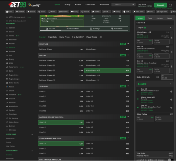Switch to the Cashout betslip tab
This screenshot has height=161, width=176.
pyautogui.click(x=160, y=18)
